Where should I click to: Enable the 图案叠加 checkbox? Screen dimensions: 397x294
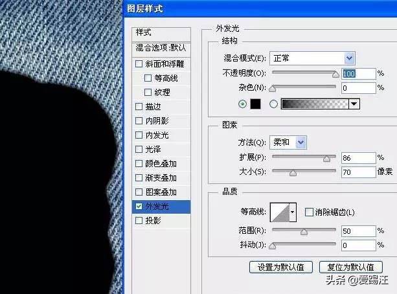(139, 192)
